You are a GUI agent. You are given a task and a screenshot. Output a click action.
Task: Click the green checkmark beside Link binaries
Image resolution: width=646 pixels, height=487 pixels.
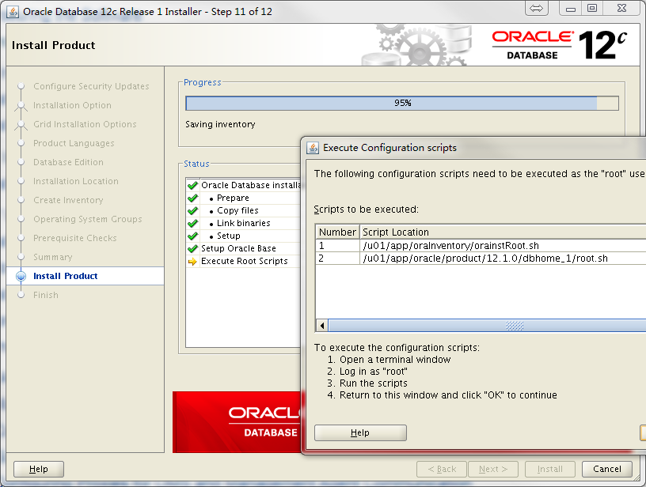point(192,224)
